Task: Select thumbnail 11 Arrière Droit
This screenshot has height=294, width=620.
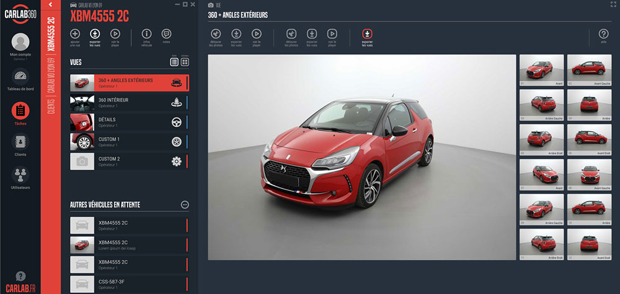Action: [x=541, y=244]
